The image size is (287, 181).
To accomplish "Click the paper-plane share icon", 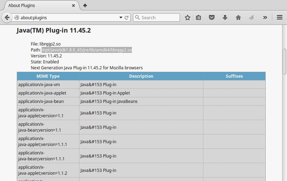I will point(251,18).
